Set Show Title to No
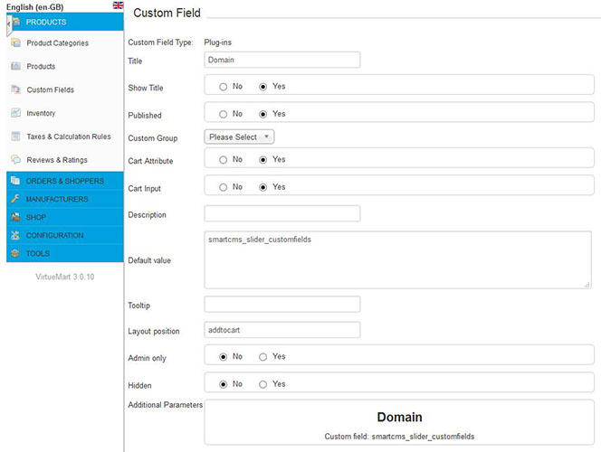Screen dimensions: 601x452 pyautogui.click(x=223, y=87)
